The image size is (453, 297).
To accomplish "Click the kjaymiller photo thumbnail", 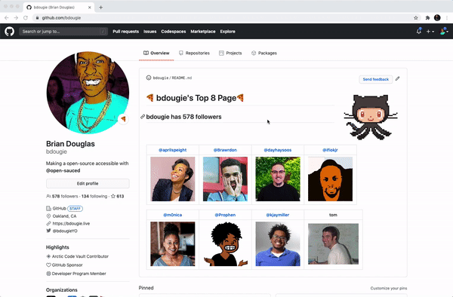I will click(x=278, y=243).
